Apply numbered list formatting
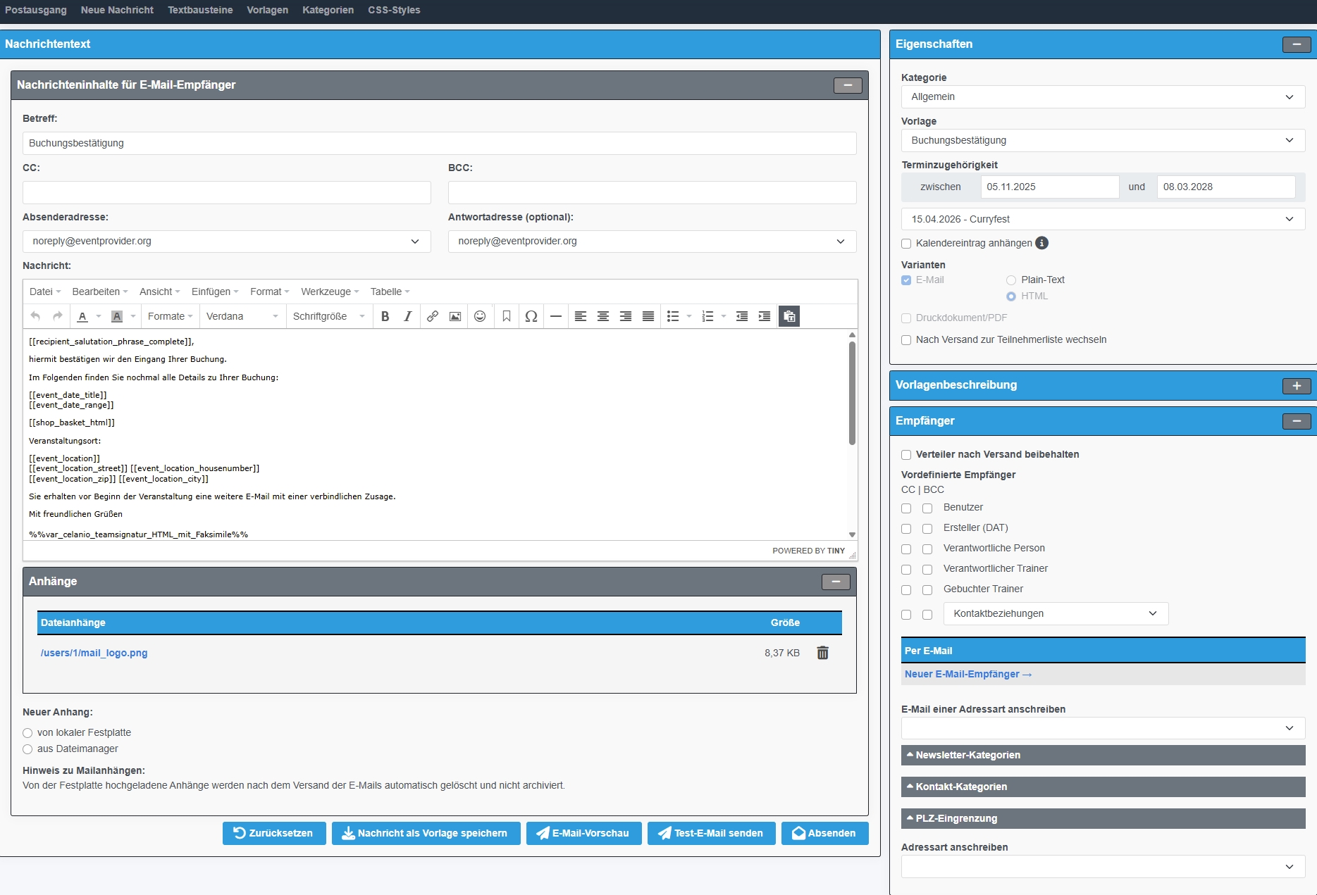The width and height of the screenshot is (1317, 895). click(708, 316)
